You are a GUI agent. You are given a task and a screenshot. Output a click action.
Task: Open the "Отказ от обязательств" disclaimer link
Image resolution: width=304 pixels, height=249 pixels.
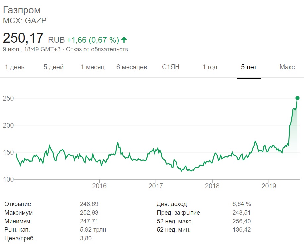[x=97, y=50]
